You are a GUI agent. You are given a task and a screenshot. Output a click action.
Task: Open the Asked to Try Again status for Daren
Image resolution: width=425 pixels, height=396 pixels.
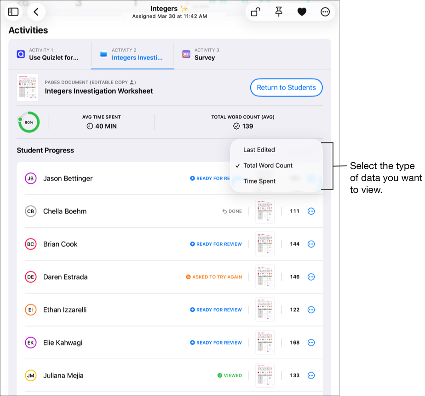coord(214,277)
